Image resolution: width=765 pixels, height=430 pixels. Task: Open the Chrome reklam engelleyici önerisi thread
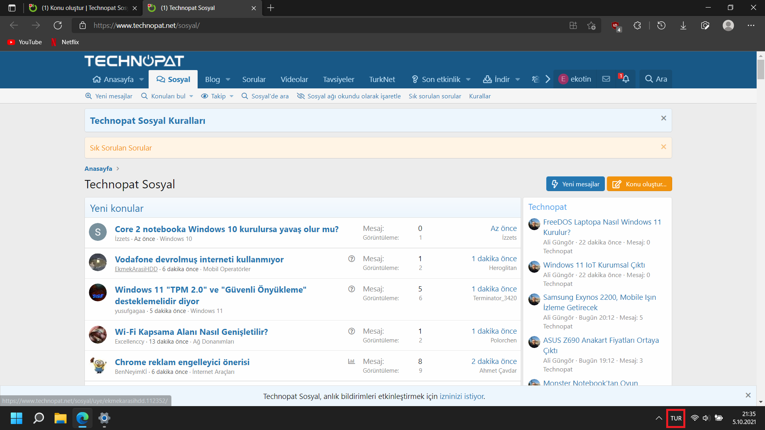click(182, 362)
